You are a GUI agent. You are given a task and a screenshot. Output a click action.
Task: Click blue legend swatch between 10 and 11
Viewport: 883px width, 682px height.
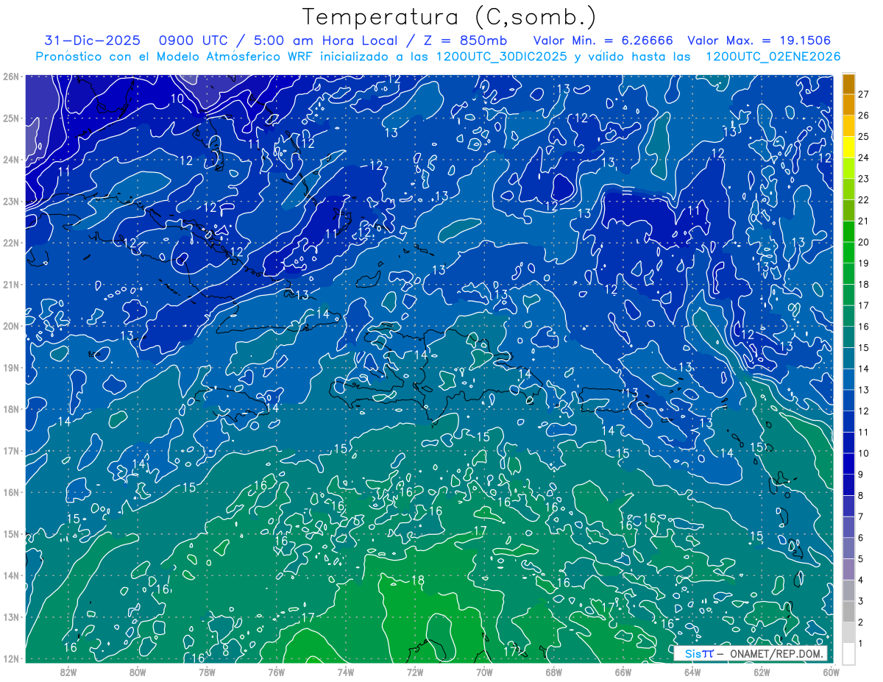point(848,443)
